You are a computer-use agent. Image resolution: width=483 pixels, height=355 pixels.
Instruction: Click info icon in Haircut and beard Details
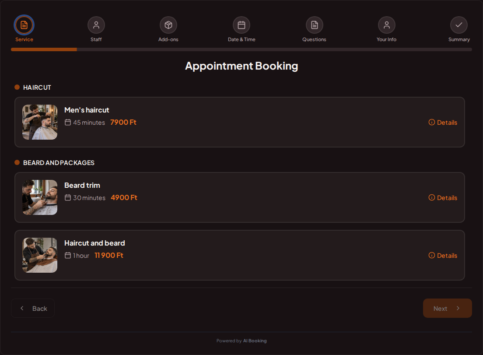[x=432, y=256]
